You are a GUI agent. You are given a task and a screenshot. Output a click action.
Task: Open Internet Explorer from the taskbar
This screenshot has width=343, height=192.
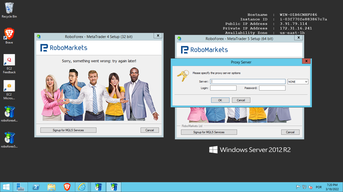click(x=82, y=187)
